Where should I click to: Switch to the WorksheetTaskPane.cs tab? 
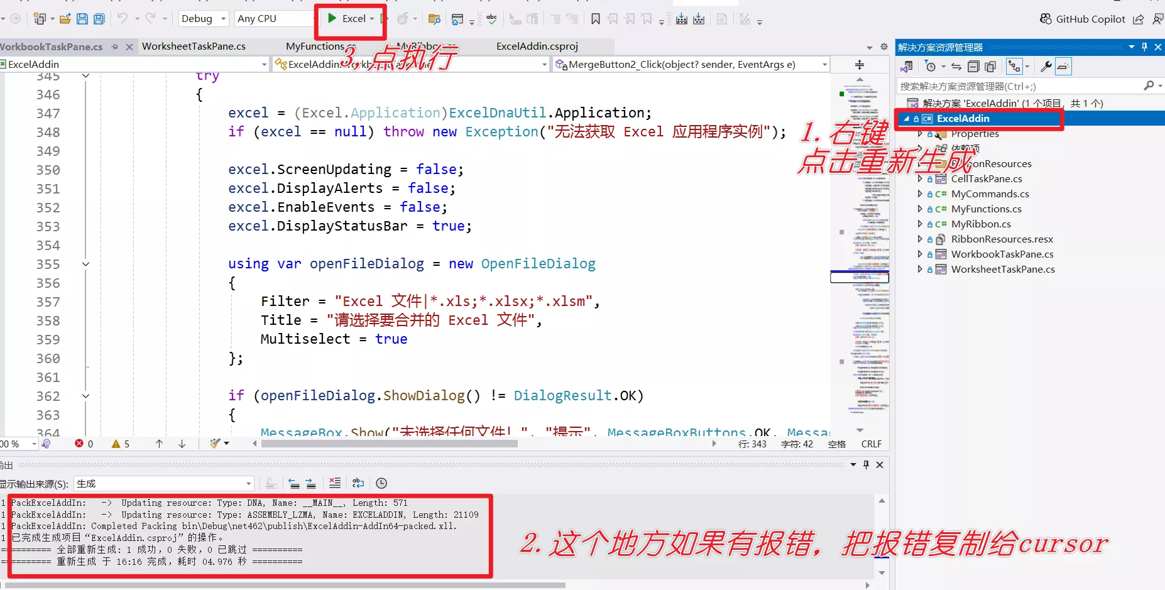click(194, 46)
